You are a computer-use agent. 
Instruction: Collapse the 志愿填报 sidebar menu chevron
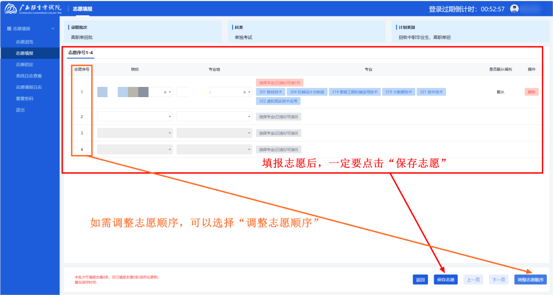click(x=53, y=29)
